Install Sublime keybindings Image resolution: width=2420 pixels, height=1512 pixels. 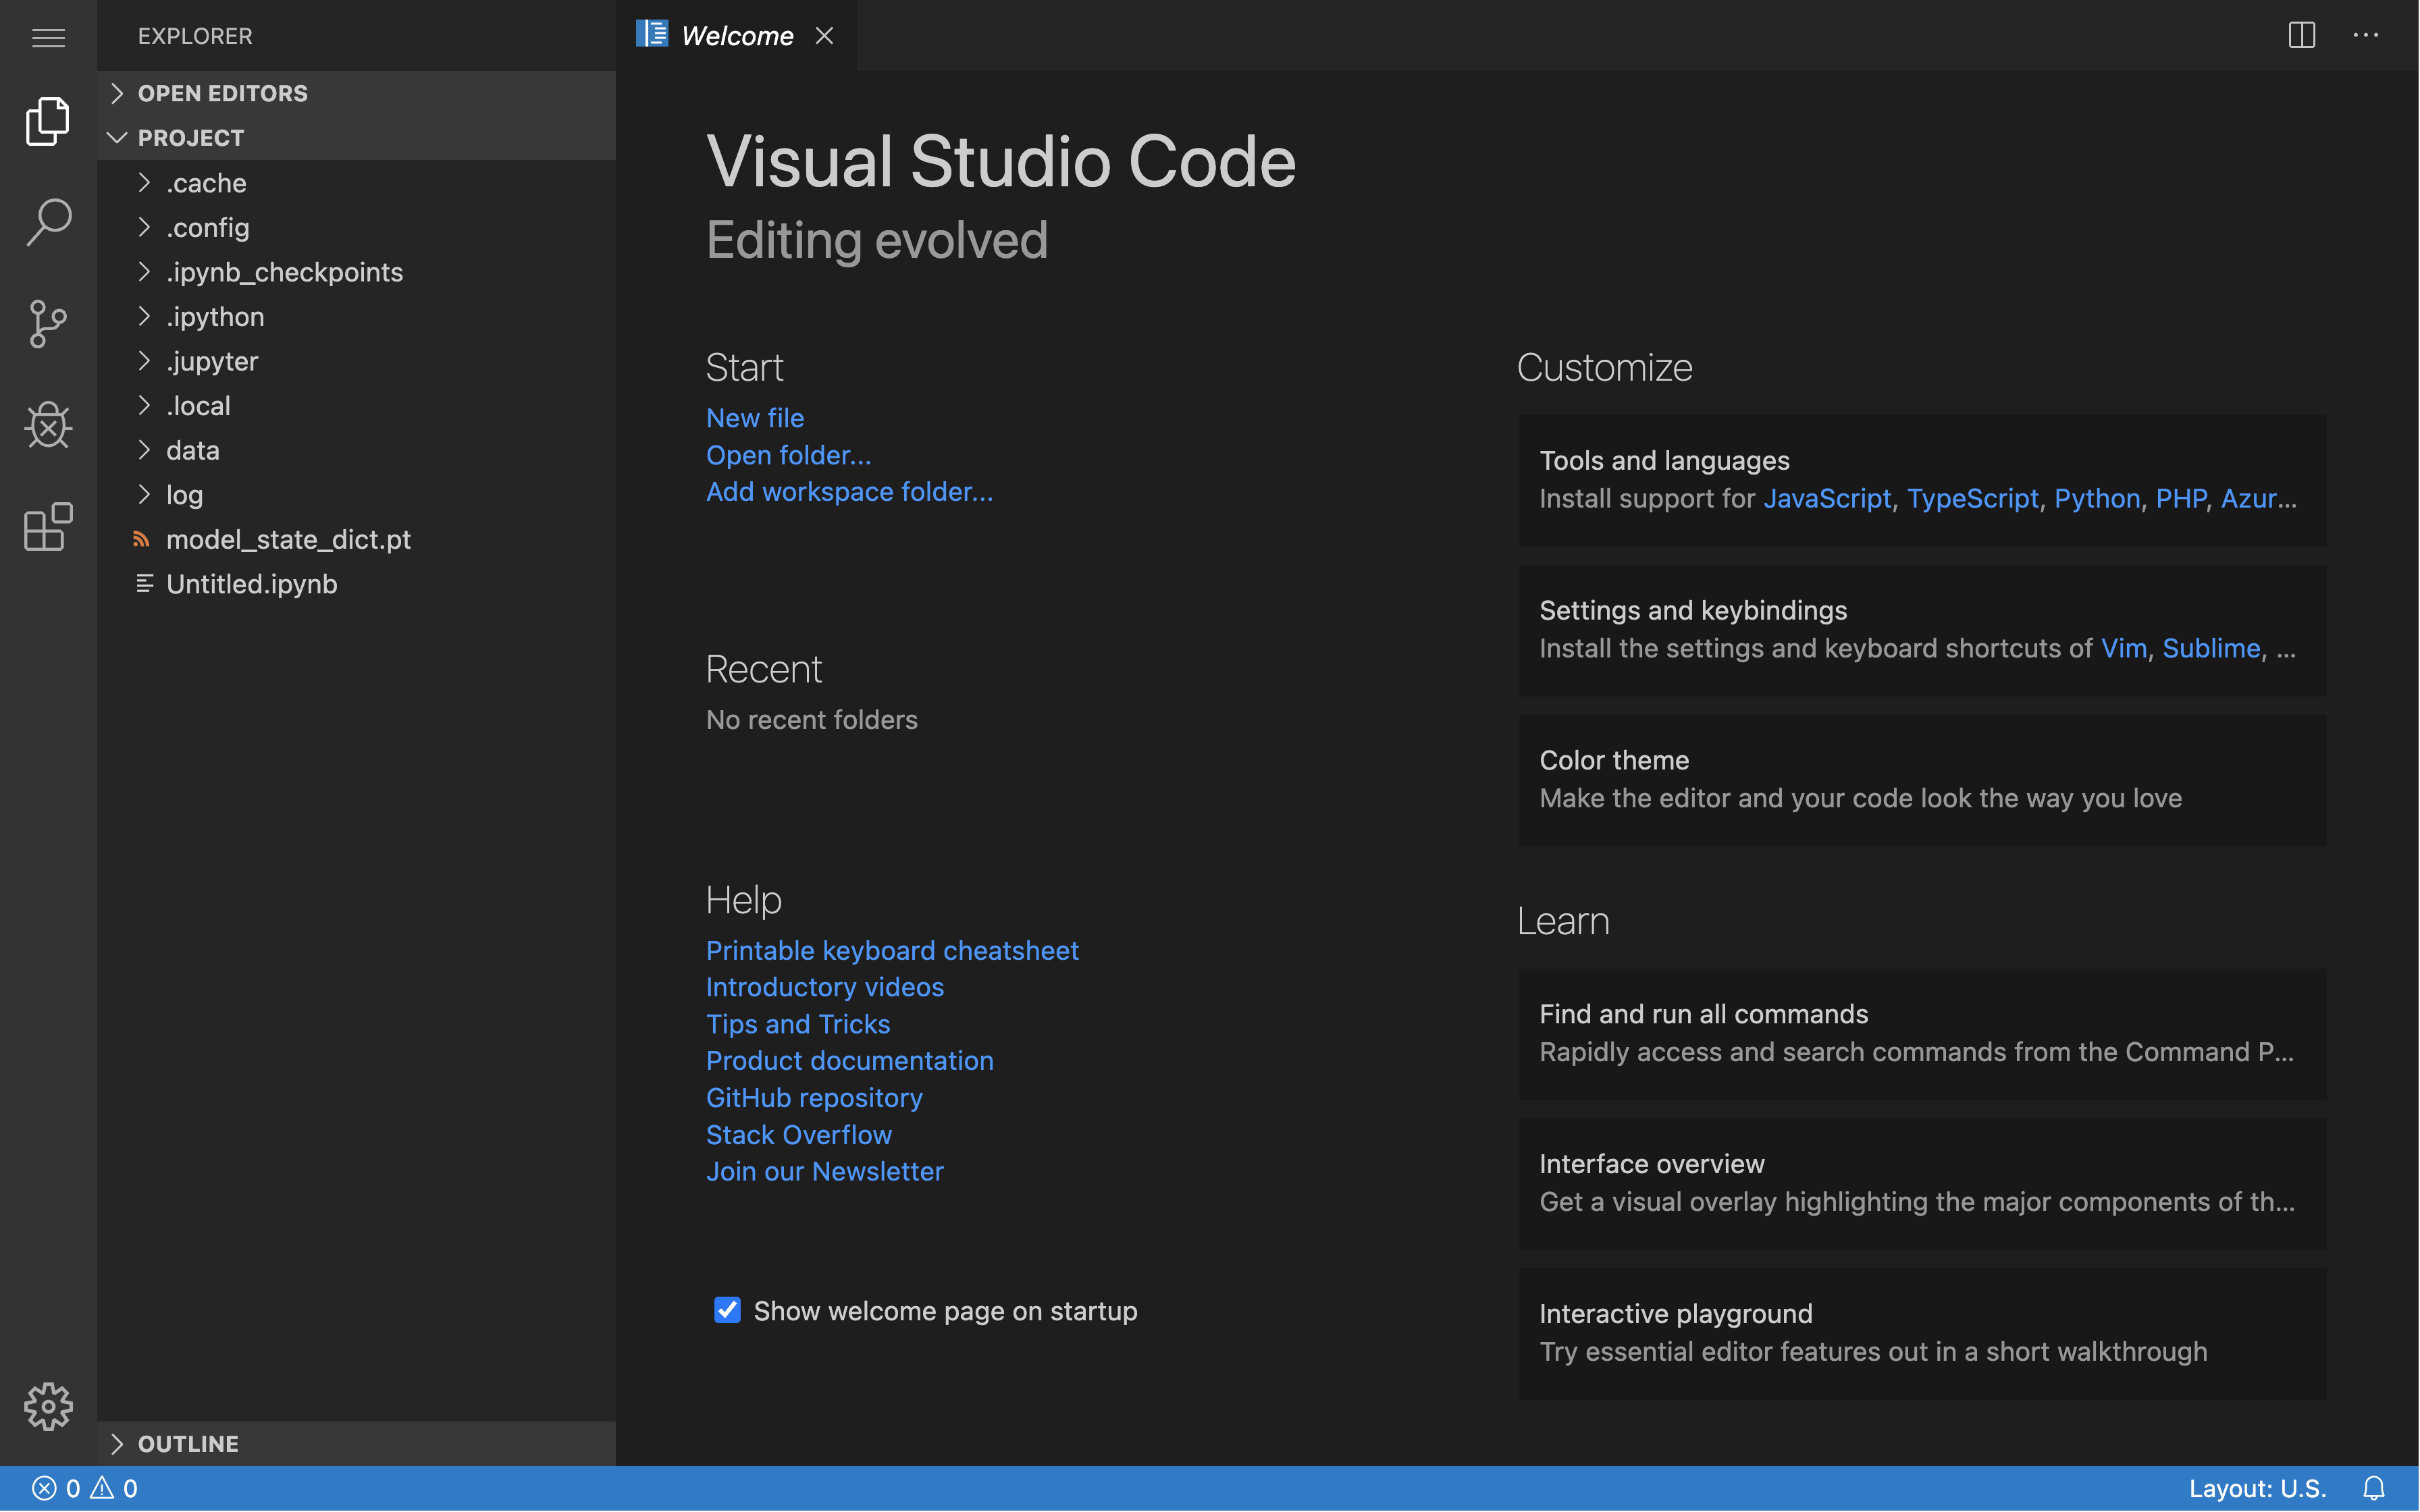pyautogui.click(x=2211, y=648)
